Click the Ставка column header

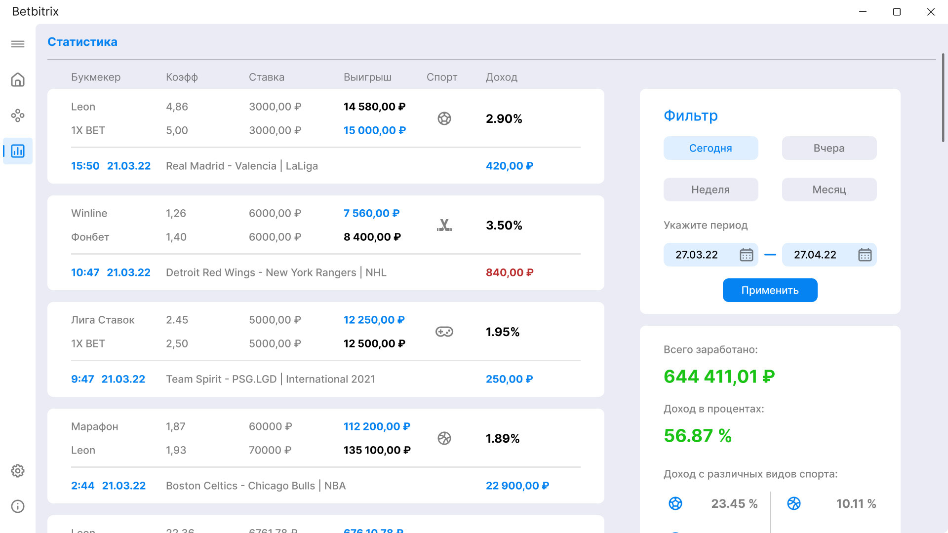267,77
